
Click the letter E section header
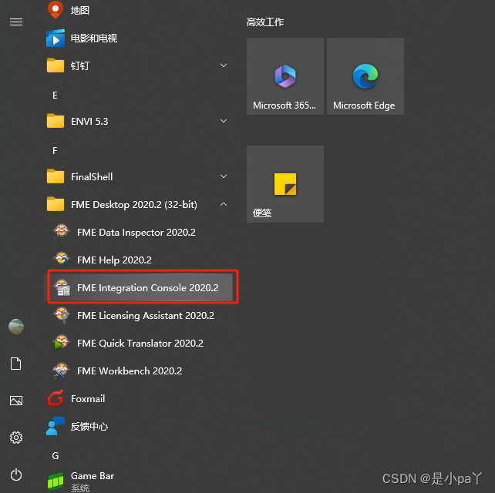click(55, 96)
